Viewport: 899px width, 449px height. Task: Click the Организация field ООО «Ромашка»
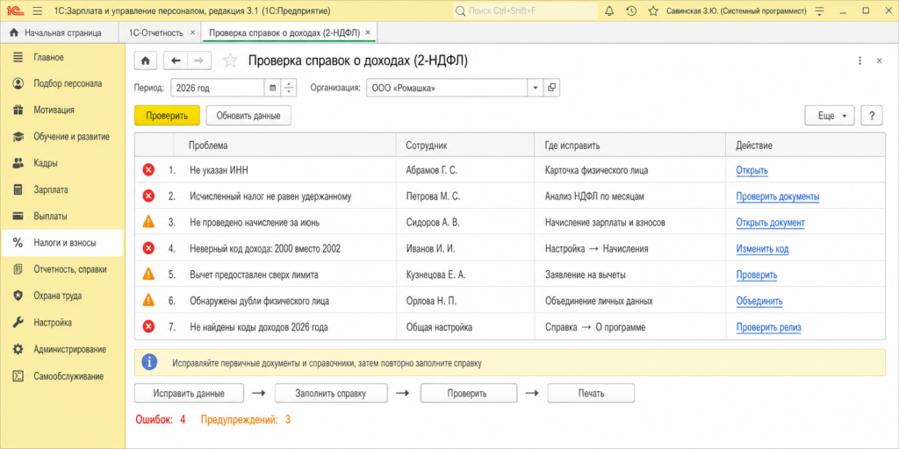tap(447, 89)
